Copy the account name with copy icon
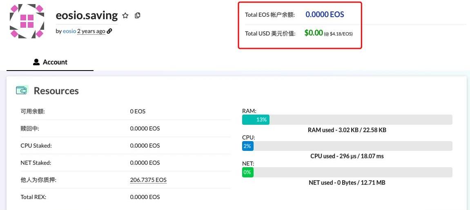 click(138, 15)
